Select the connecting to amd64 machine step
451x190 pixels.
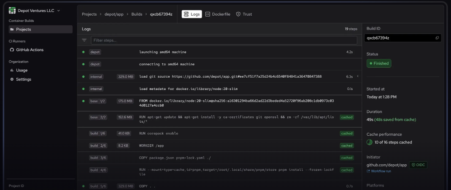pos(220,64)
